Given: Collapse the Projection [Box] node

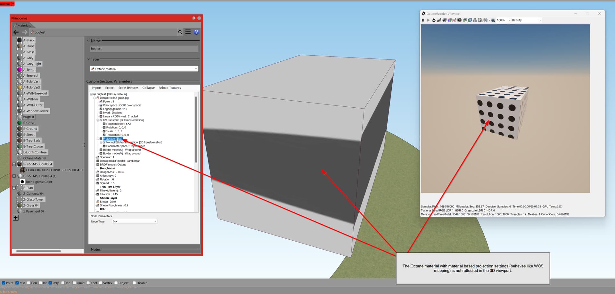Looking at the screenshot, I should pyautogui.click(x=98, y=139).
